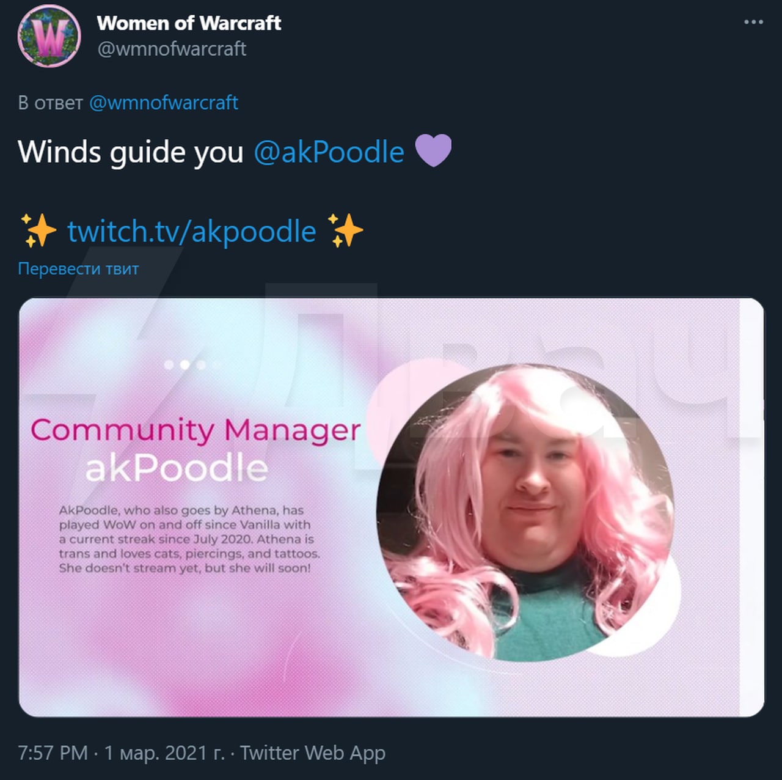Open the Women of Warcraft profile avatar

(49, 35)
